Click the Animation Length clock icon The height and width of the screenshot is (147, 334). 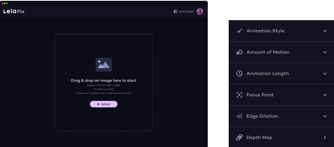point(239,73)
